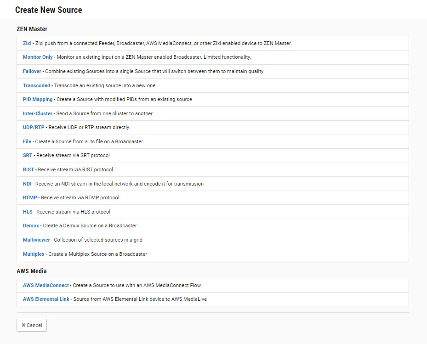The image size is (427, 344).
Task: Click the AWS Media section heading
Action: pyautogui.click(x=32, y=271)
